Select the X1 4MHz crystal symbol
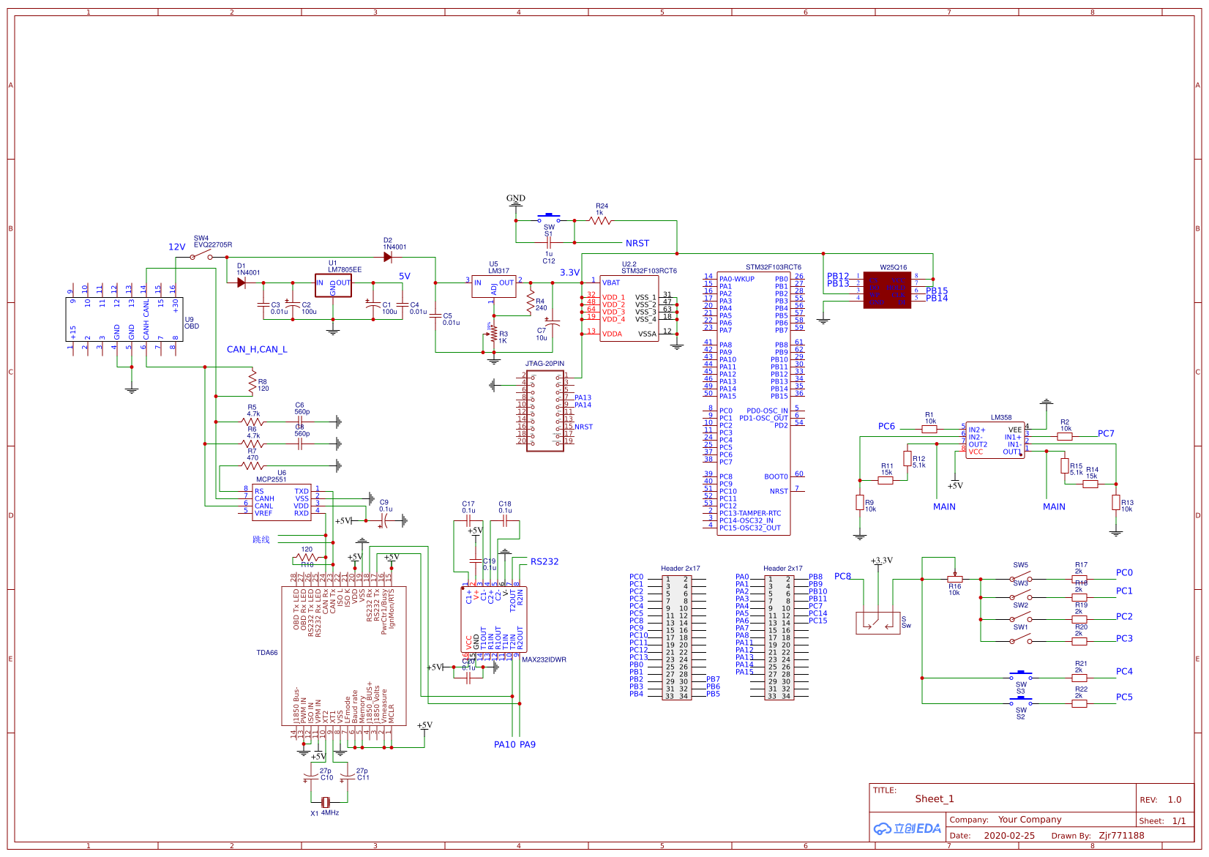The width and height of the screenshot is (1209, 857). point(326,802)
